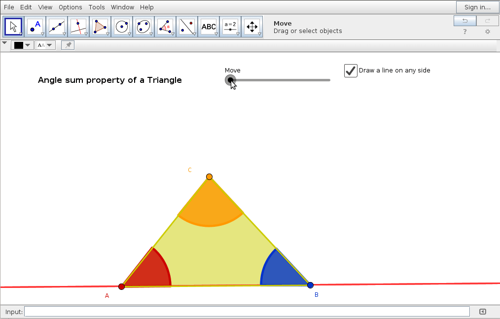Open the File menu

click(9, 7)
